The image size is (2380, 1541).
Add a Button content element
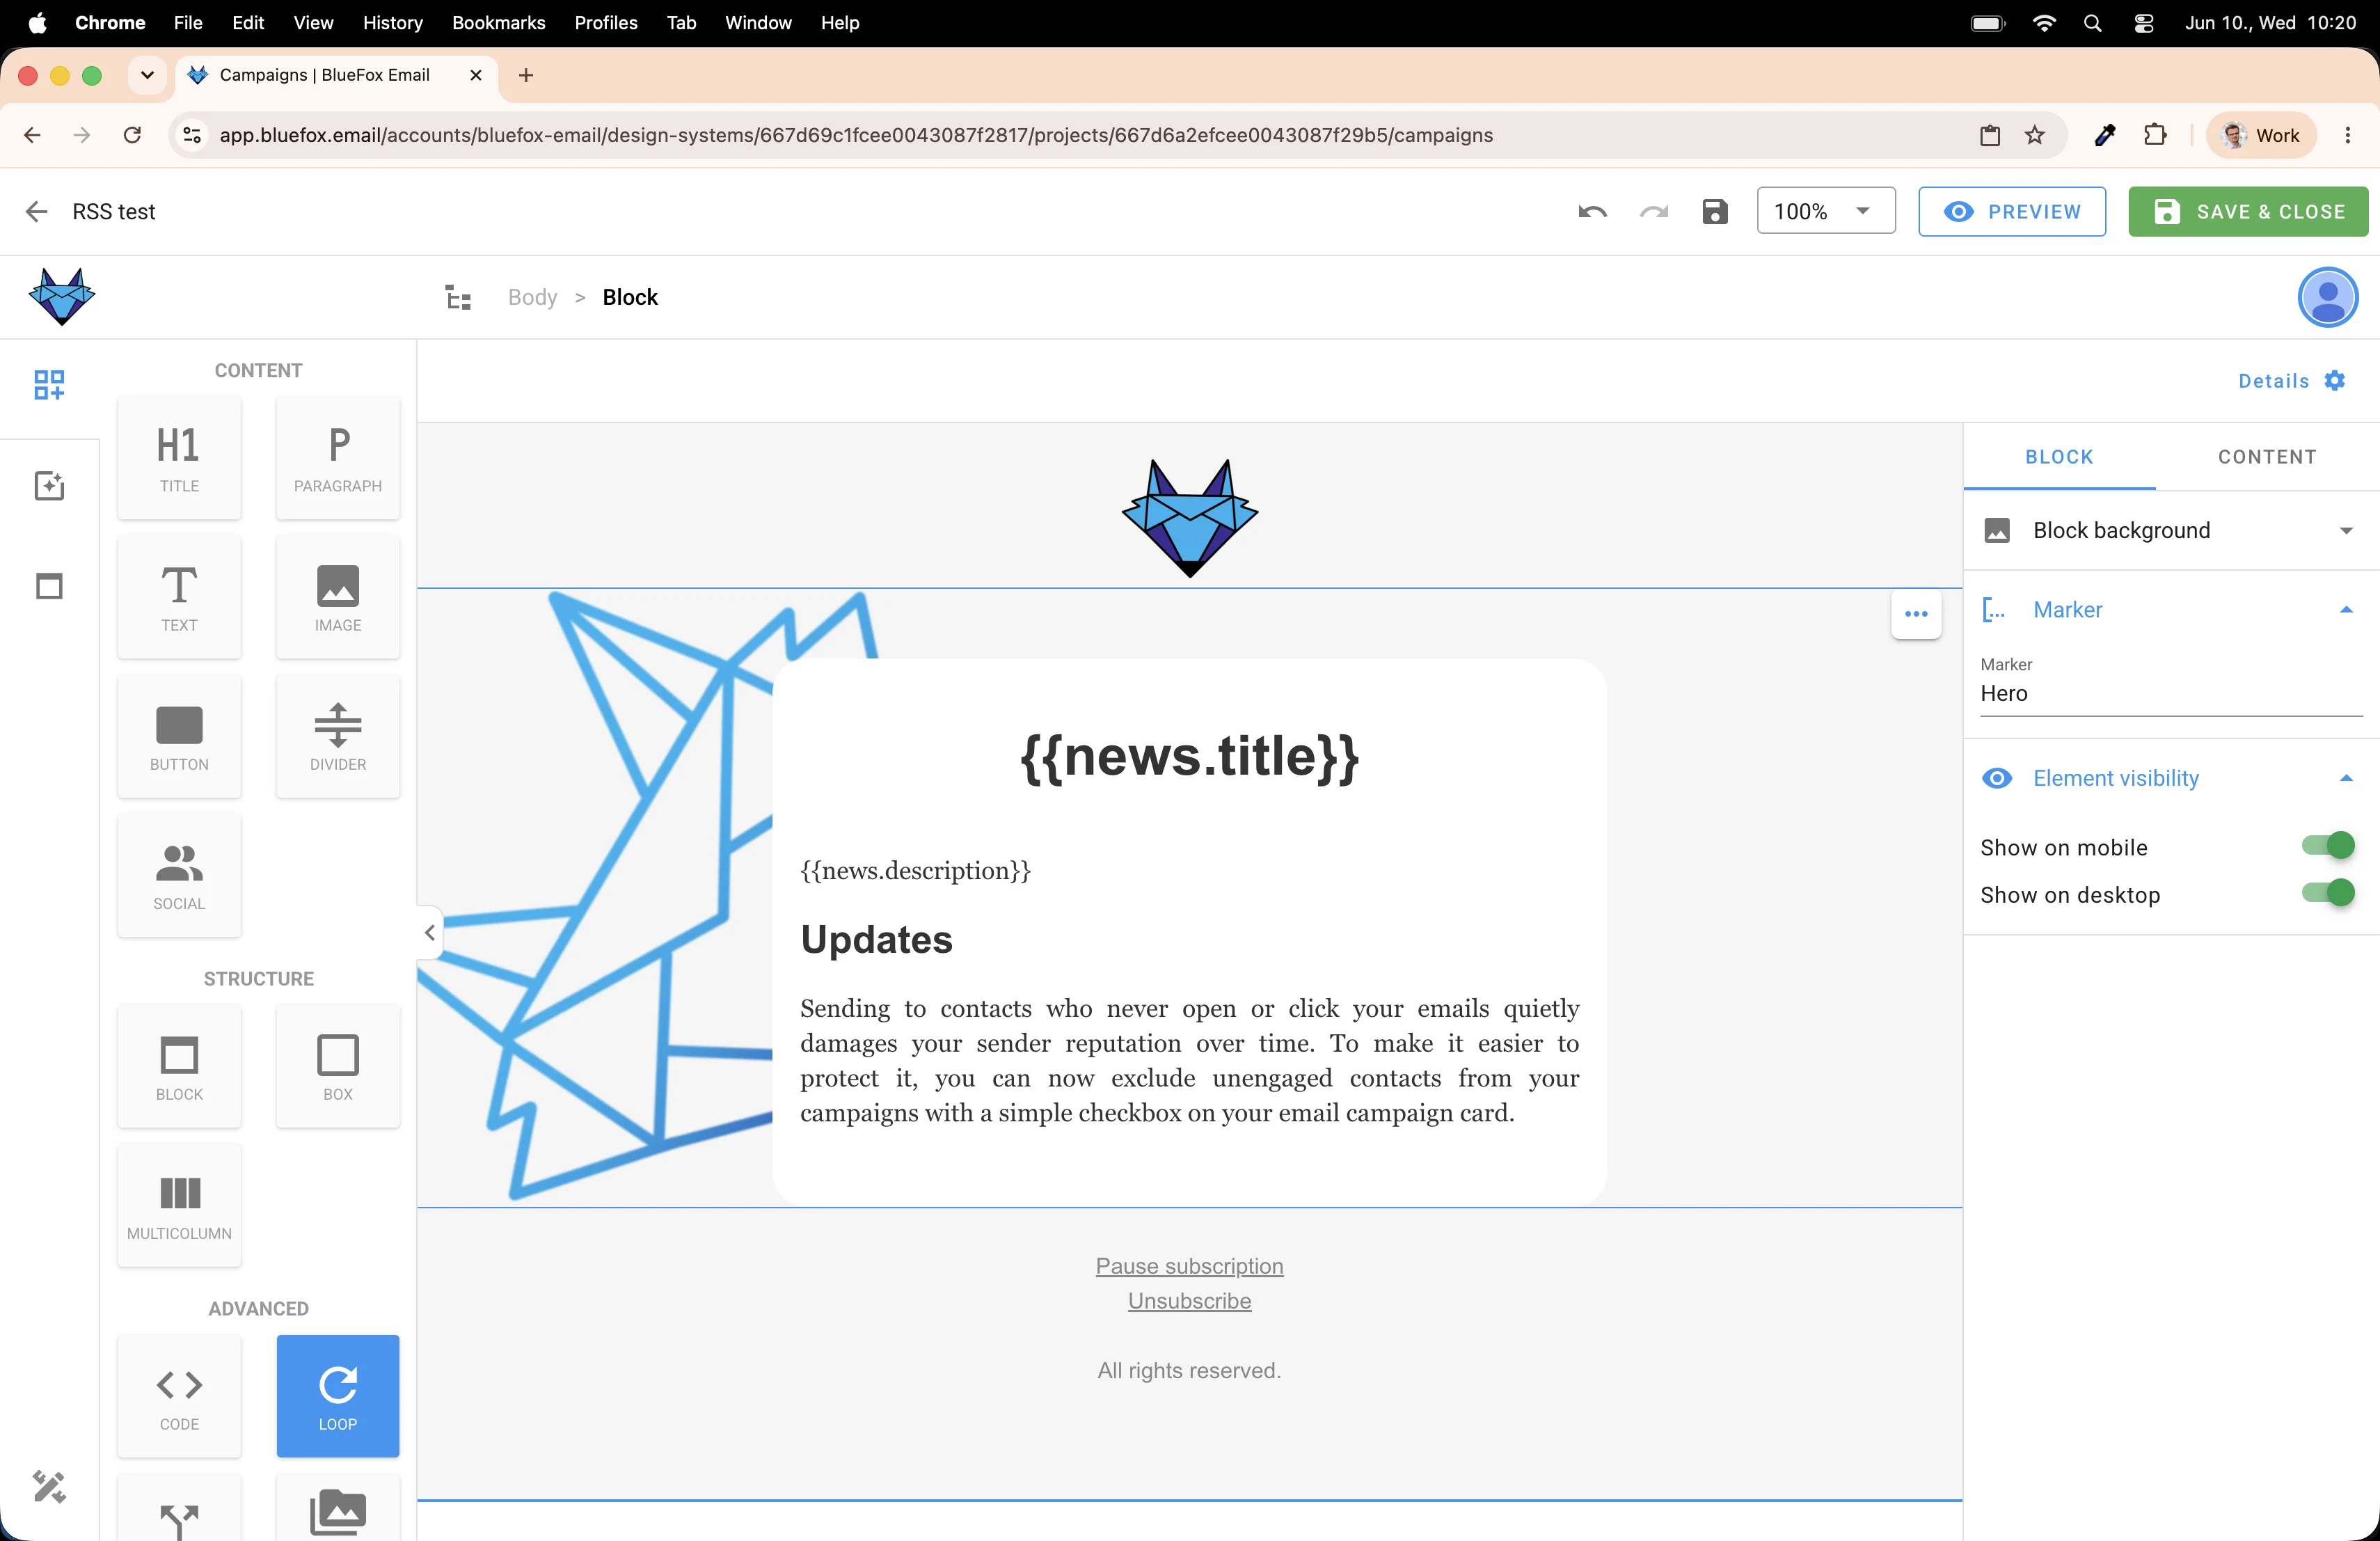179,736
